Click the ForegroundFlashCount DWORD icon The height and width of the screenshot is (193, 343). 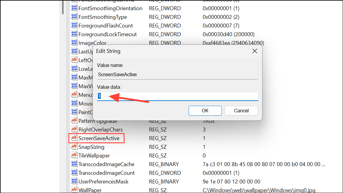[74, 25]
